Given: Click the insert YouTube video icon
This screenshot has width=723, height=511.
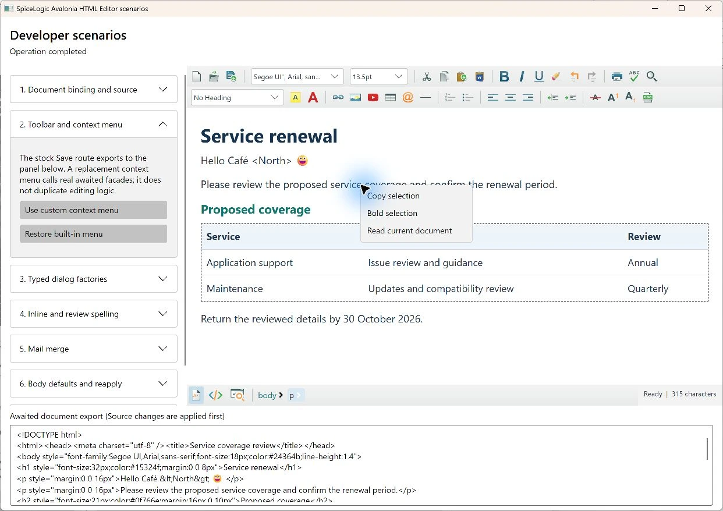Looking at the screenshot, I should 373,97.
